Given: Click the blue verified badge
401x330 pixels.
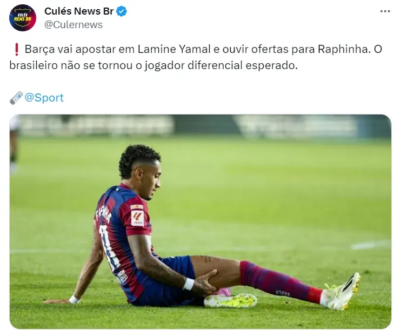Looking at the screenshot, I should tap(122, 11).
